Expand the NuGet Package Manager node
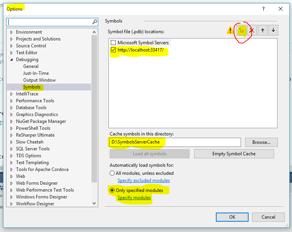292x232 pixels. click(x=11, y=121)
